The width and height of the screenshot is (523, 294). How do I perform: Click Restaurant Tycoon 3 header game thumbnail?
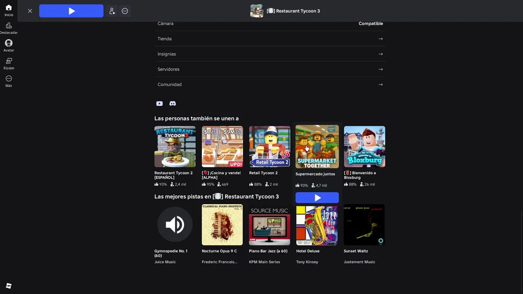(x=257, y=11)
